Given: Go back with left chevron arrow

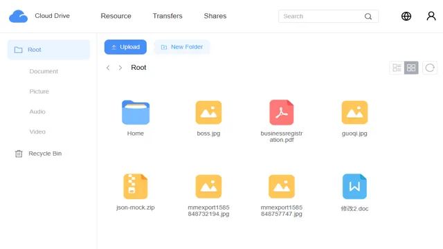Looking at the screenshot, I should tap(108, 68).
